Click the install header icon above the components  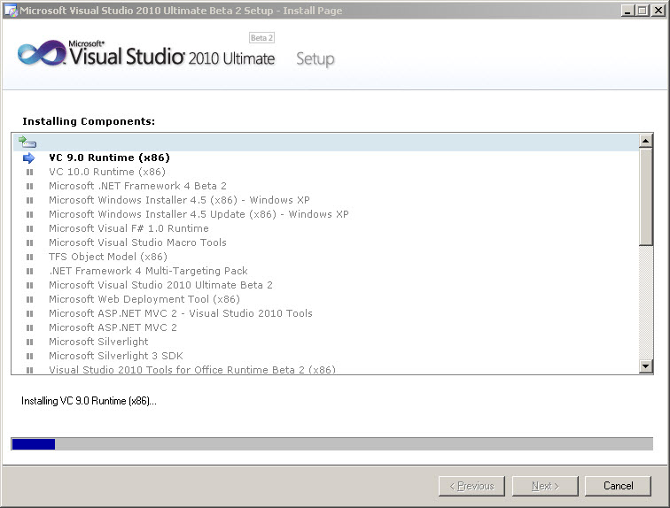27,142
